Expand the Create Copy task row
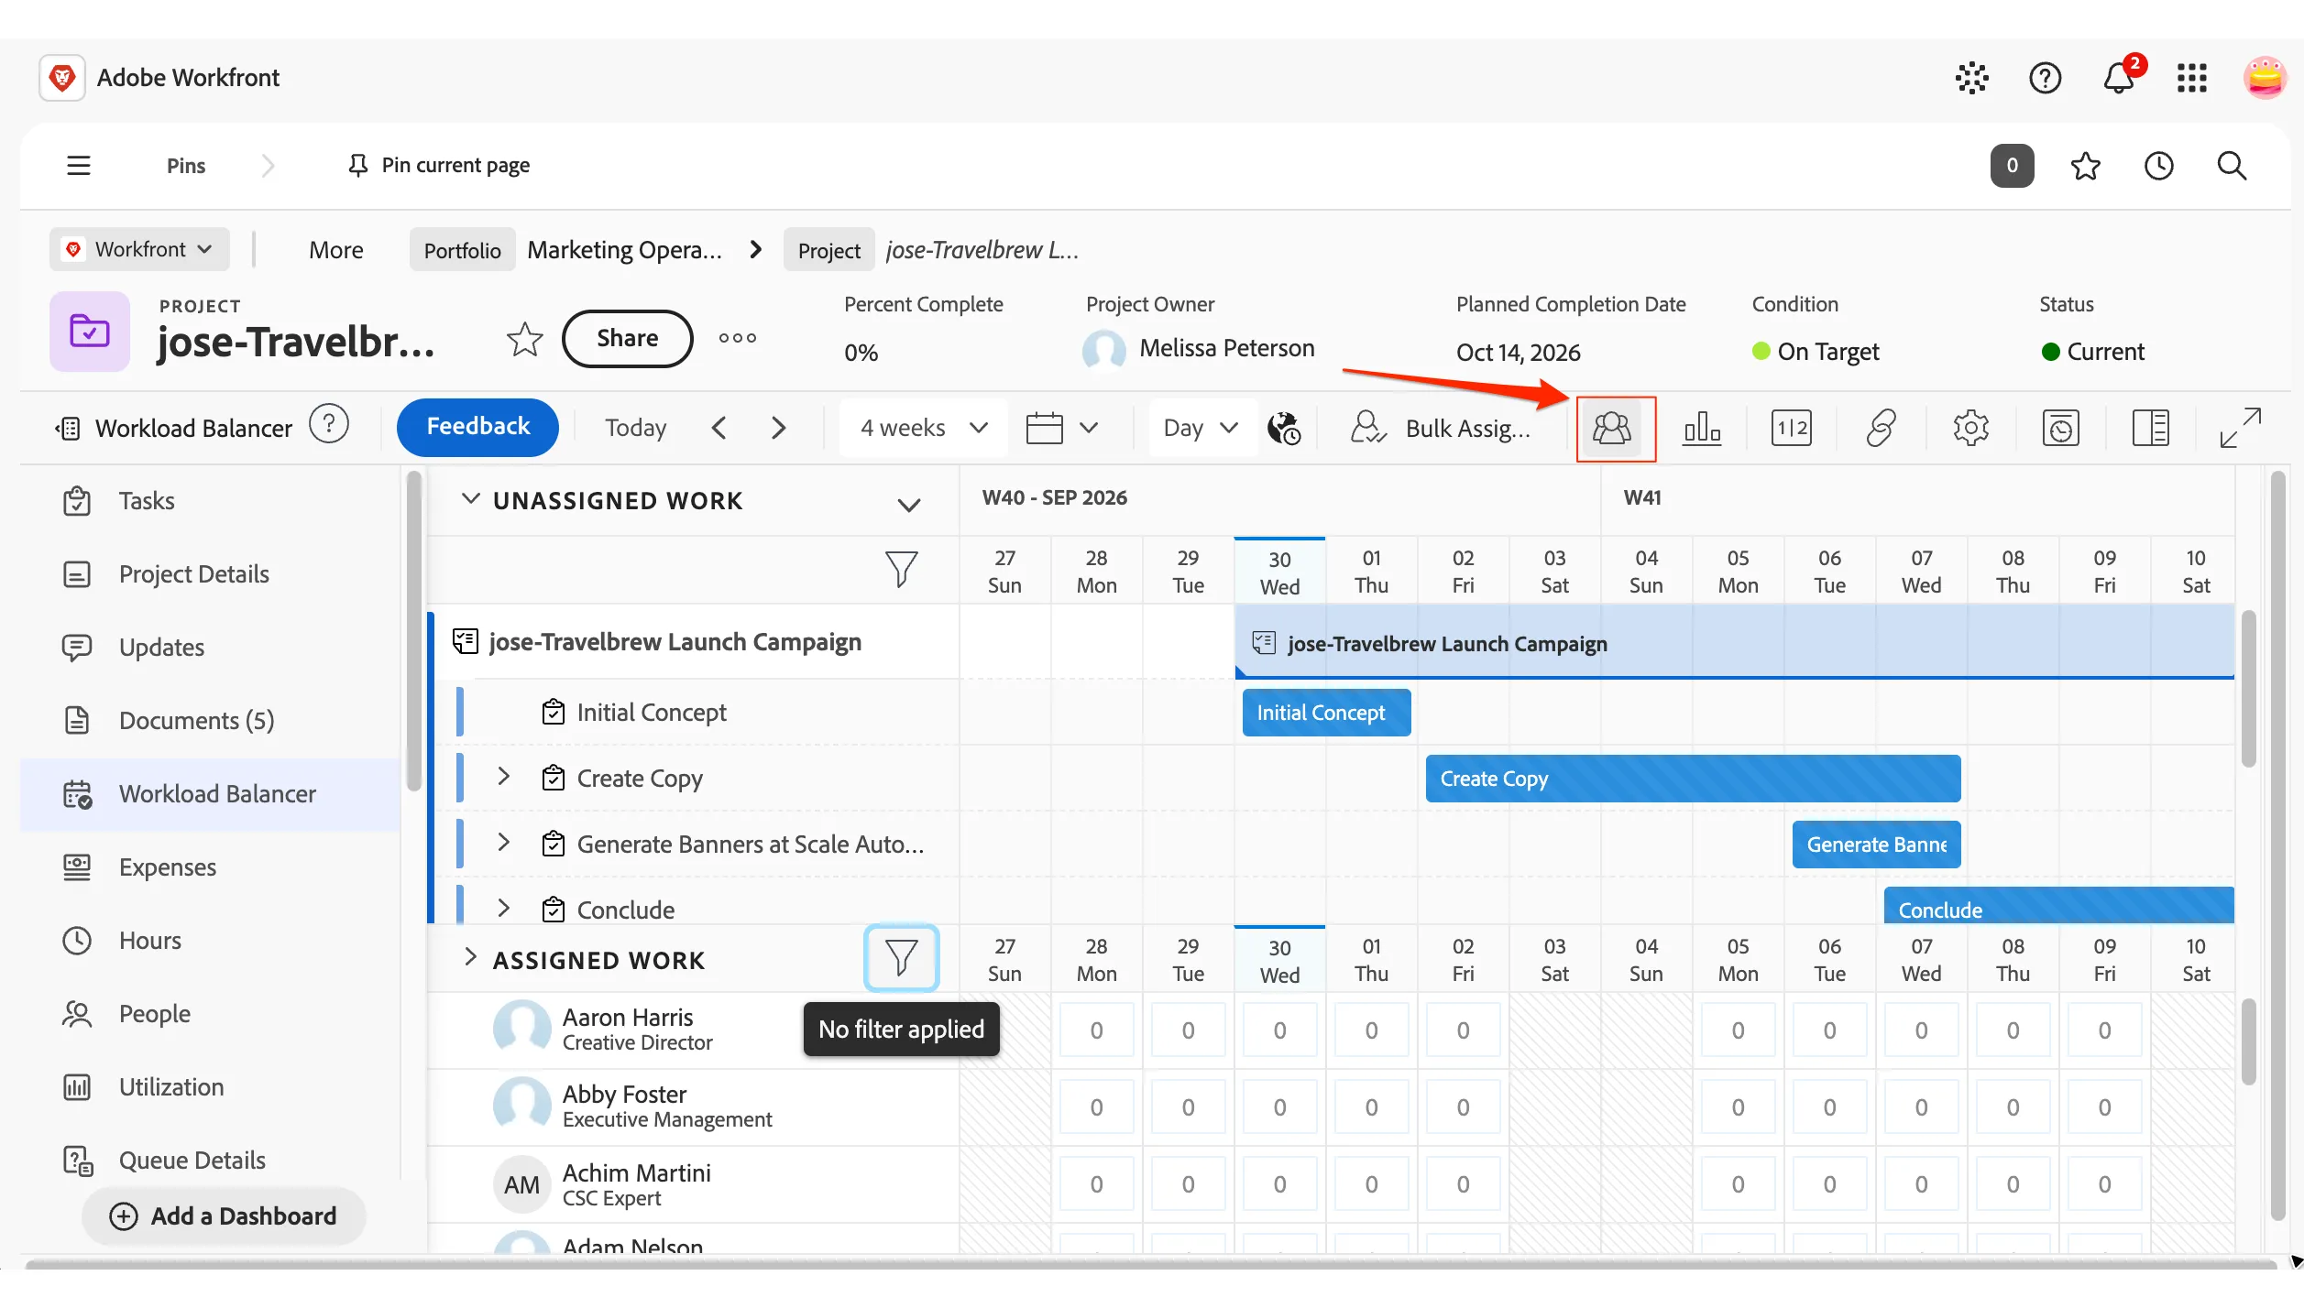Screen dimensions: 2304x1308 [503, 777]
